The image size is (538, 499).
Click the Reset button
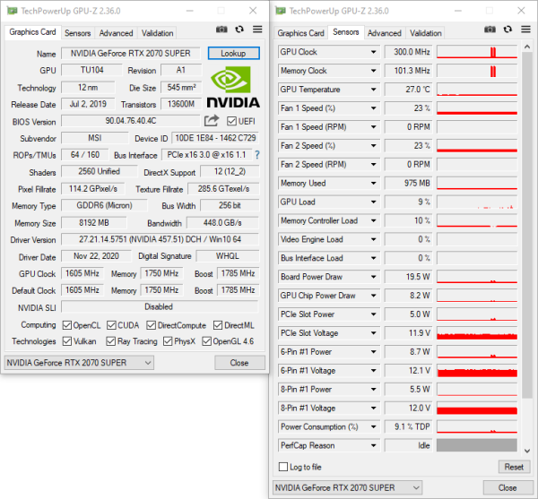click(x=514, y=467)
